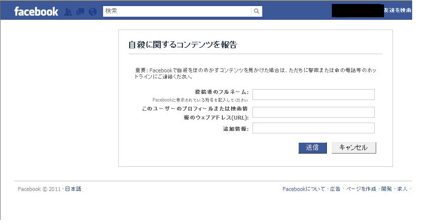Click the 重要 notice paragraph
Viewport: 424px width, 223px height.
[x=255, y=73]
